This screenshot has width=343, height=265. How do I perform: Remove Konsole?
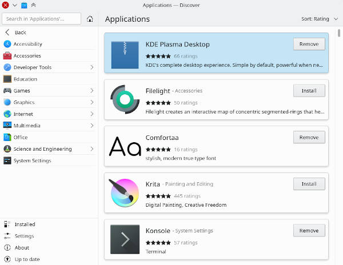click(x=309, y=231)
